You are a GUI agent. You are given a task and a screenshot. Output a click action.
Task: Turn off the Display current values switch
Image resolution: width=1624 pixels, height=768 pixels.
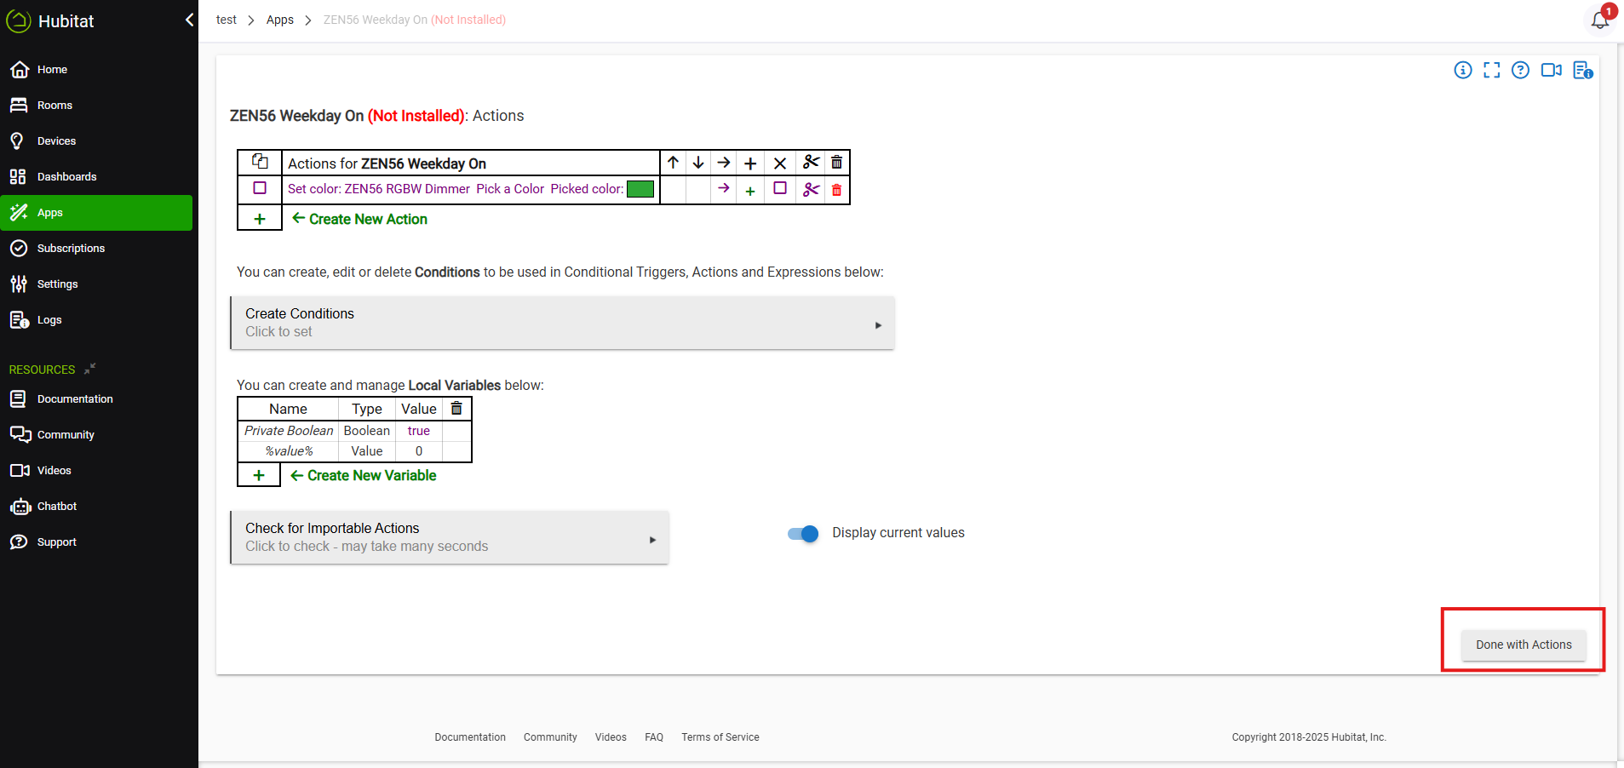pos(803,534)
